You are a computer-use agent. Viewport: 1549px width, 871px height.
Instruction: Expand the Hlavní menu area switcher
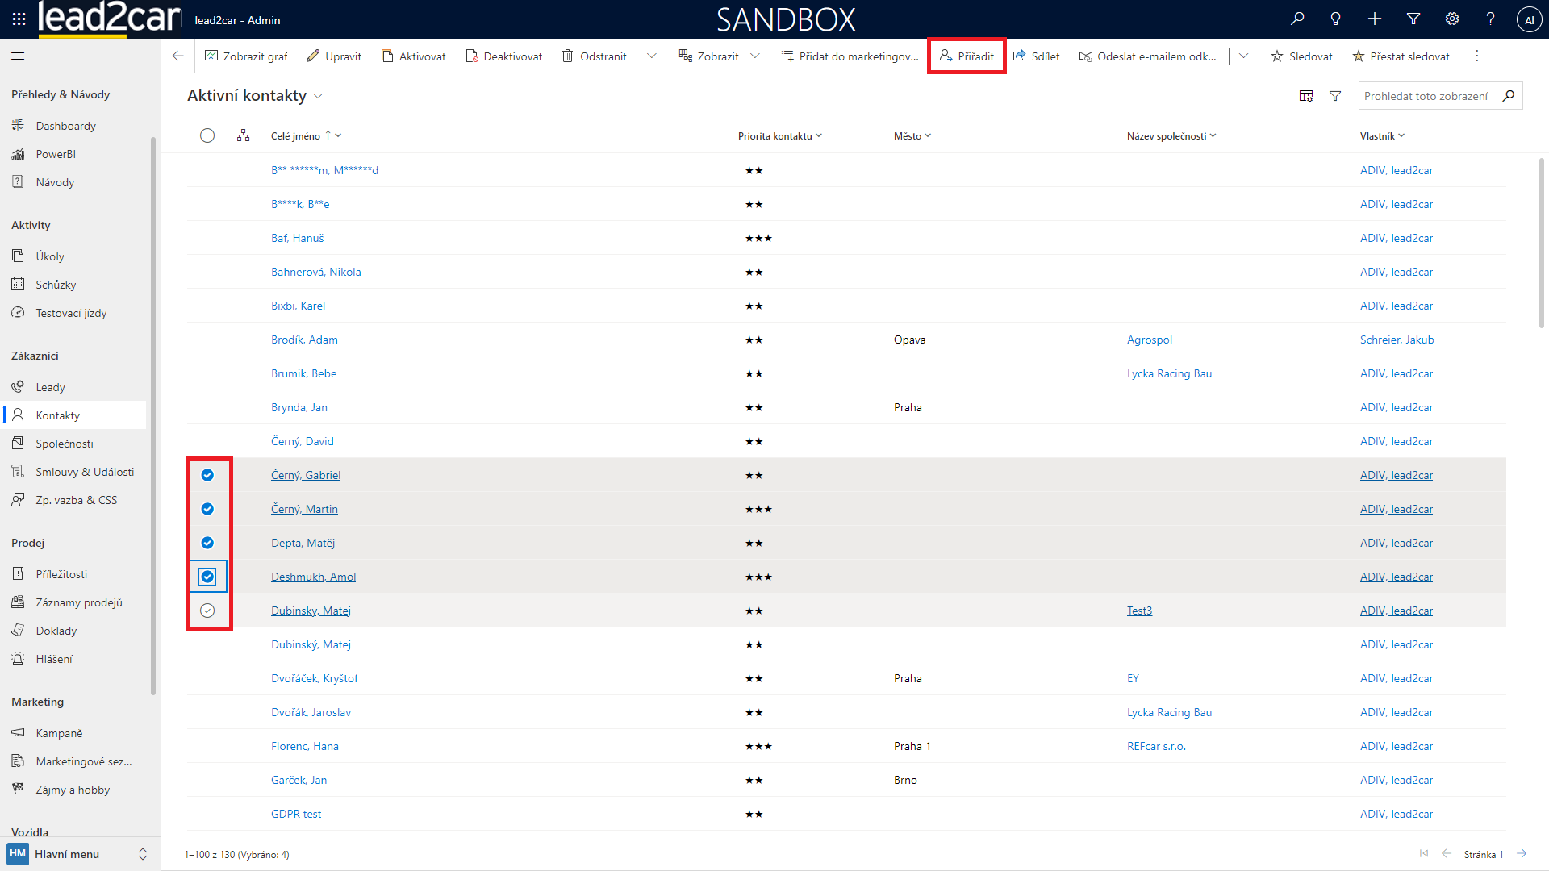[143, 854]
